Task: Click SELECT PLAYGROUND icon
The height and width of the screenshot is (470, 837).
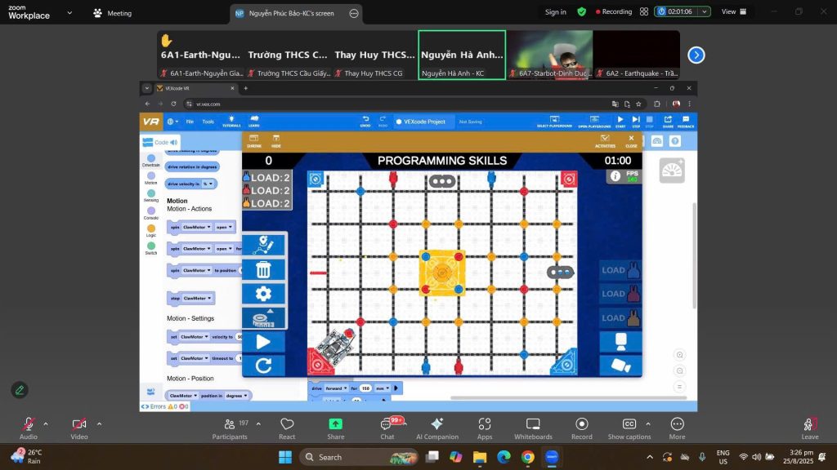Action: pos(554,122)
